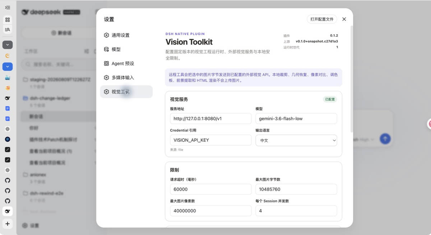
Task: Expand the blue chevron button in left rail
Action: click(x=8, y=66)
